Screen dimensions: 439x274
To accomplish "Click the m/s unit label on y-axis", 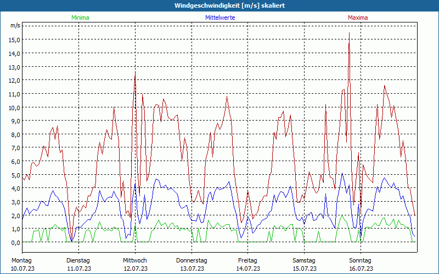I will (x=15, y=26).
